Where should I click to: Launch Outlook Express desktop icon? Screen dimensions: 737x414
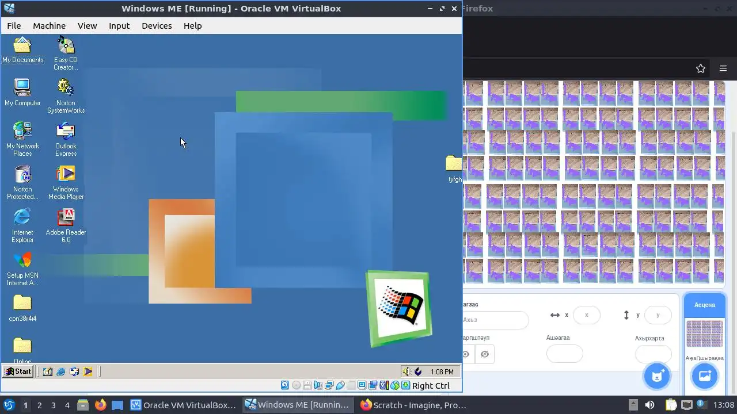(x=66, y=139)
